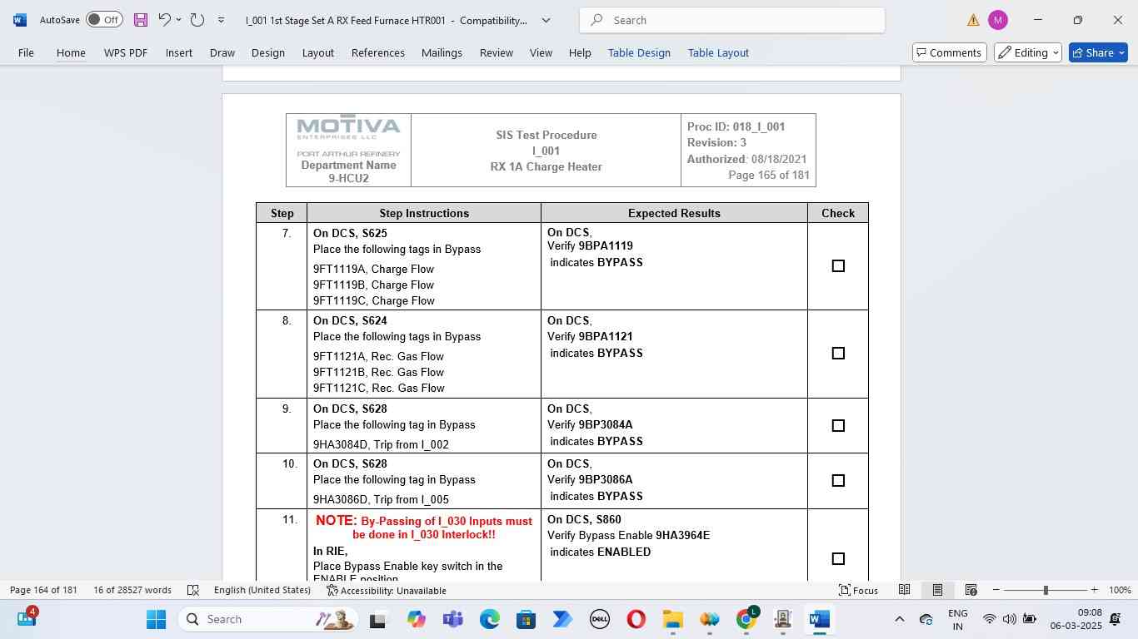
Task: Click the '9HA3084D, Trip from I_002' line
Action: (x=381, y=445)
